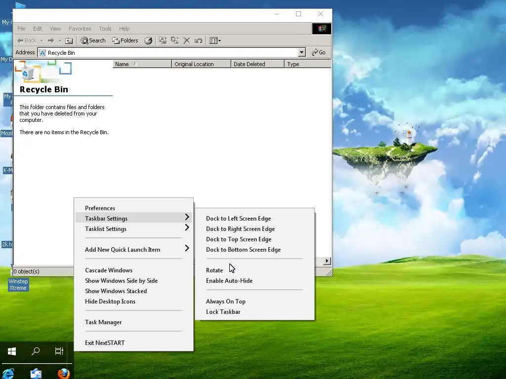
Task: Open the Tools menu
Action: 105,29
